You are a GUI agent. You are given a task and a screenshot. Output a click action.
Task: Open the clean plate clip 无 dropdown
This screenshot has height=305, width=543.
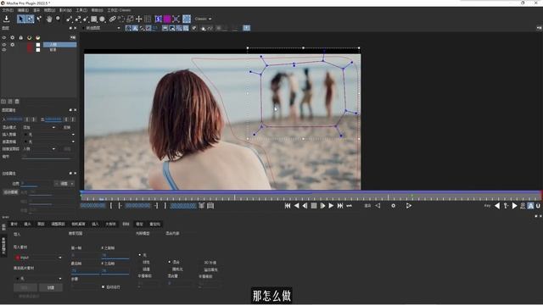coord(38,279)
